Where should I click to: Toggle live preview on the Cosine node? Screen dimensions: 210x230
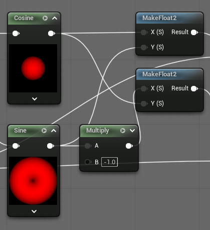coord(45,18)
